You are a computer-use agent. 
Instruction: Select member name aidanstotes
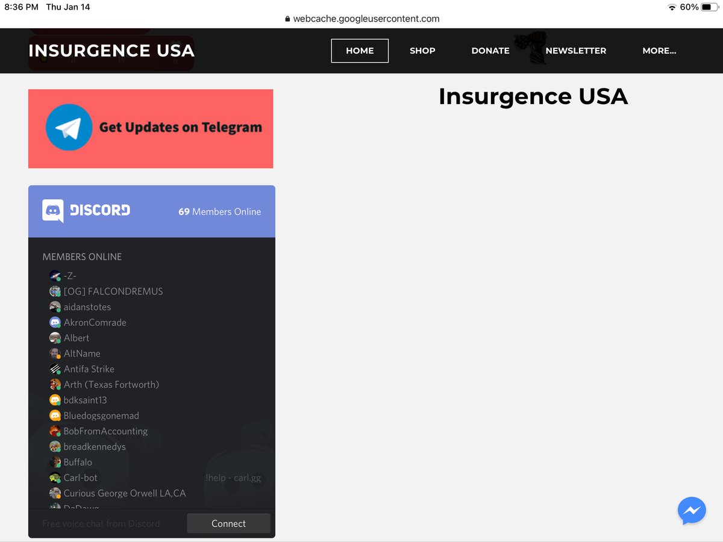click(x=87, y=307)
